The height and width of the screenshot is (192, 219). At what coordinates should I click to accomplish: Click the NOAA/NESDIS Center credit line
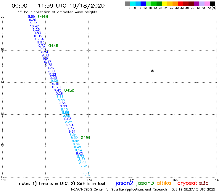[x=119, y=189]
